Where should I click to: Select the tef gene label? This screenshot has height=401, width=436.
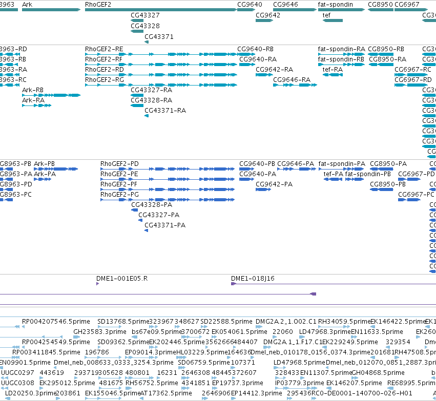(x=326, y=15)
